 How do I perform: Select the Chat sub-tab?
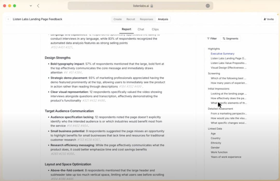coord(141,29)
